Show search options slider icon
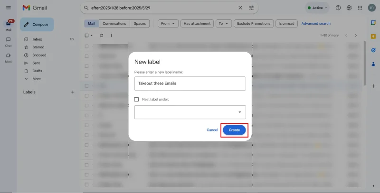Screen dimensions: 380x193 coord(251,8)
